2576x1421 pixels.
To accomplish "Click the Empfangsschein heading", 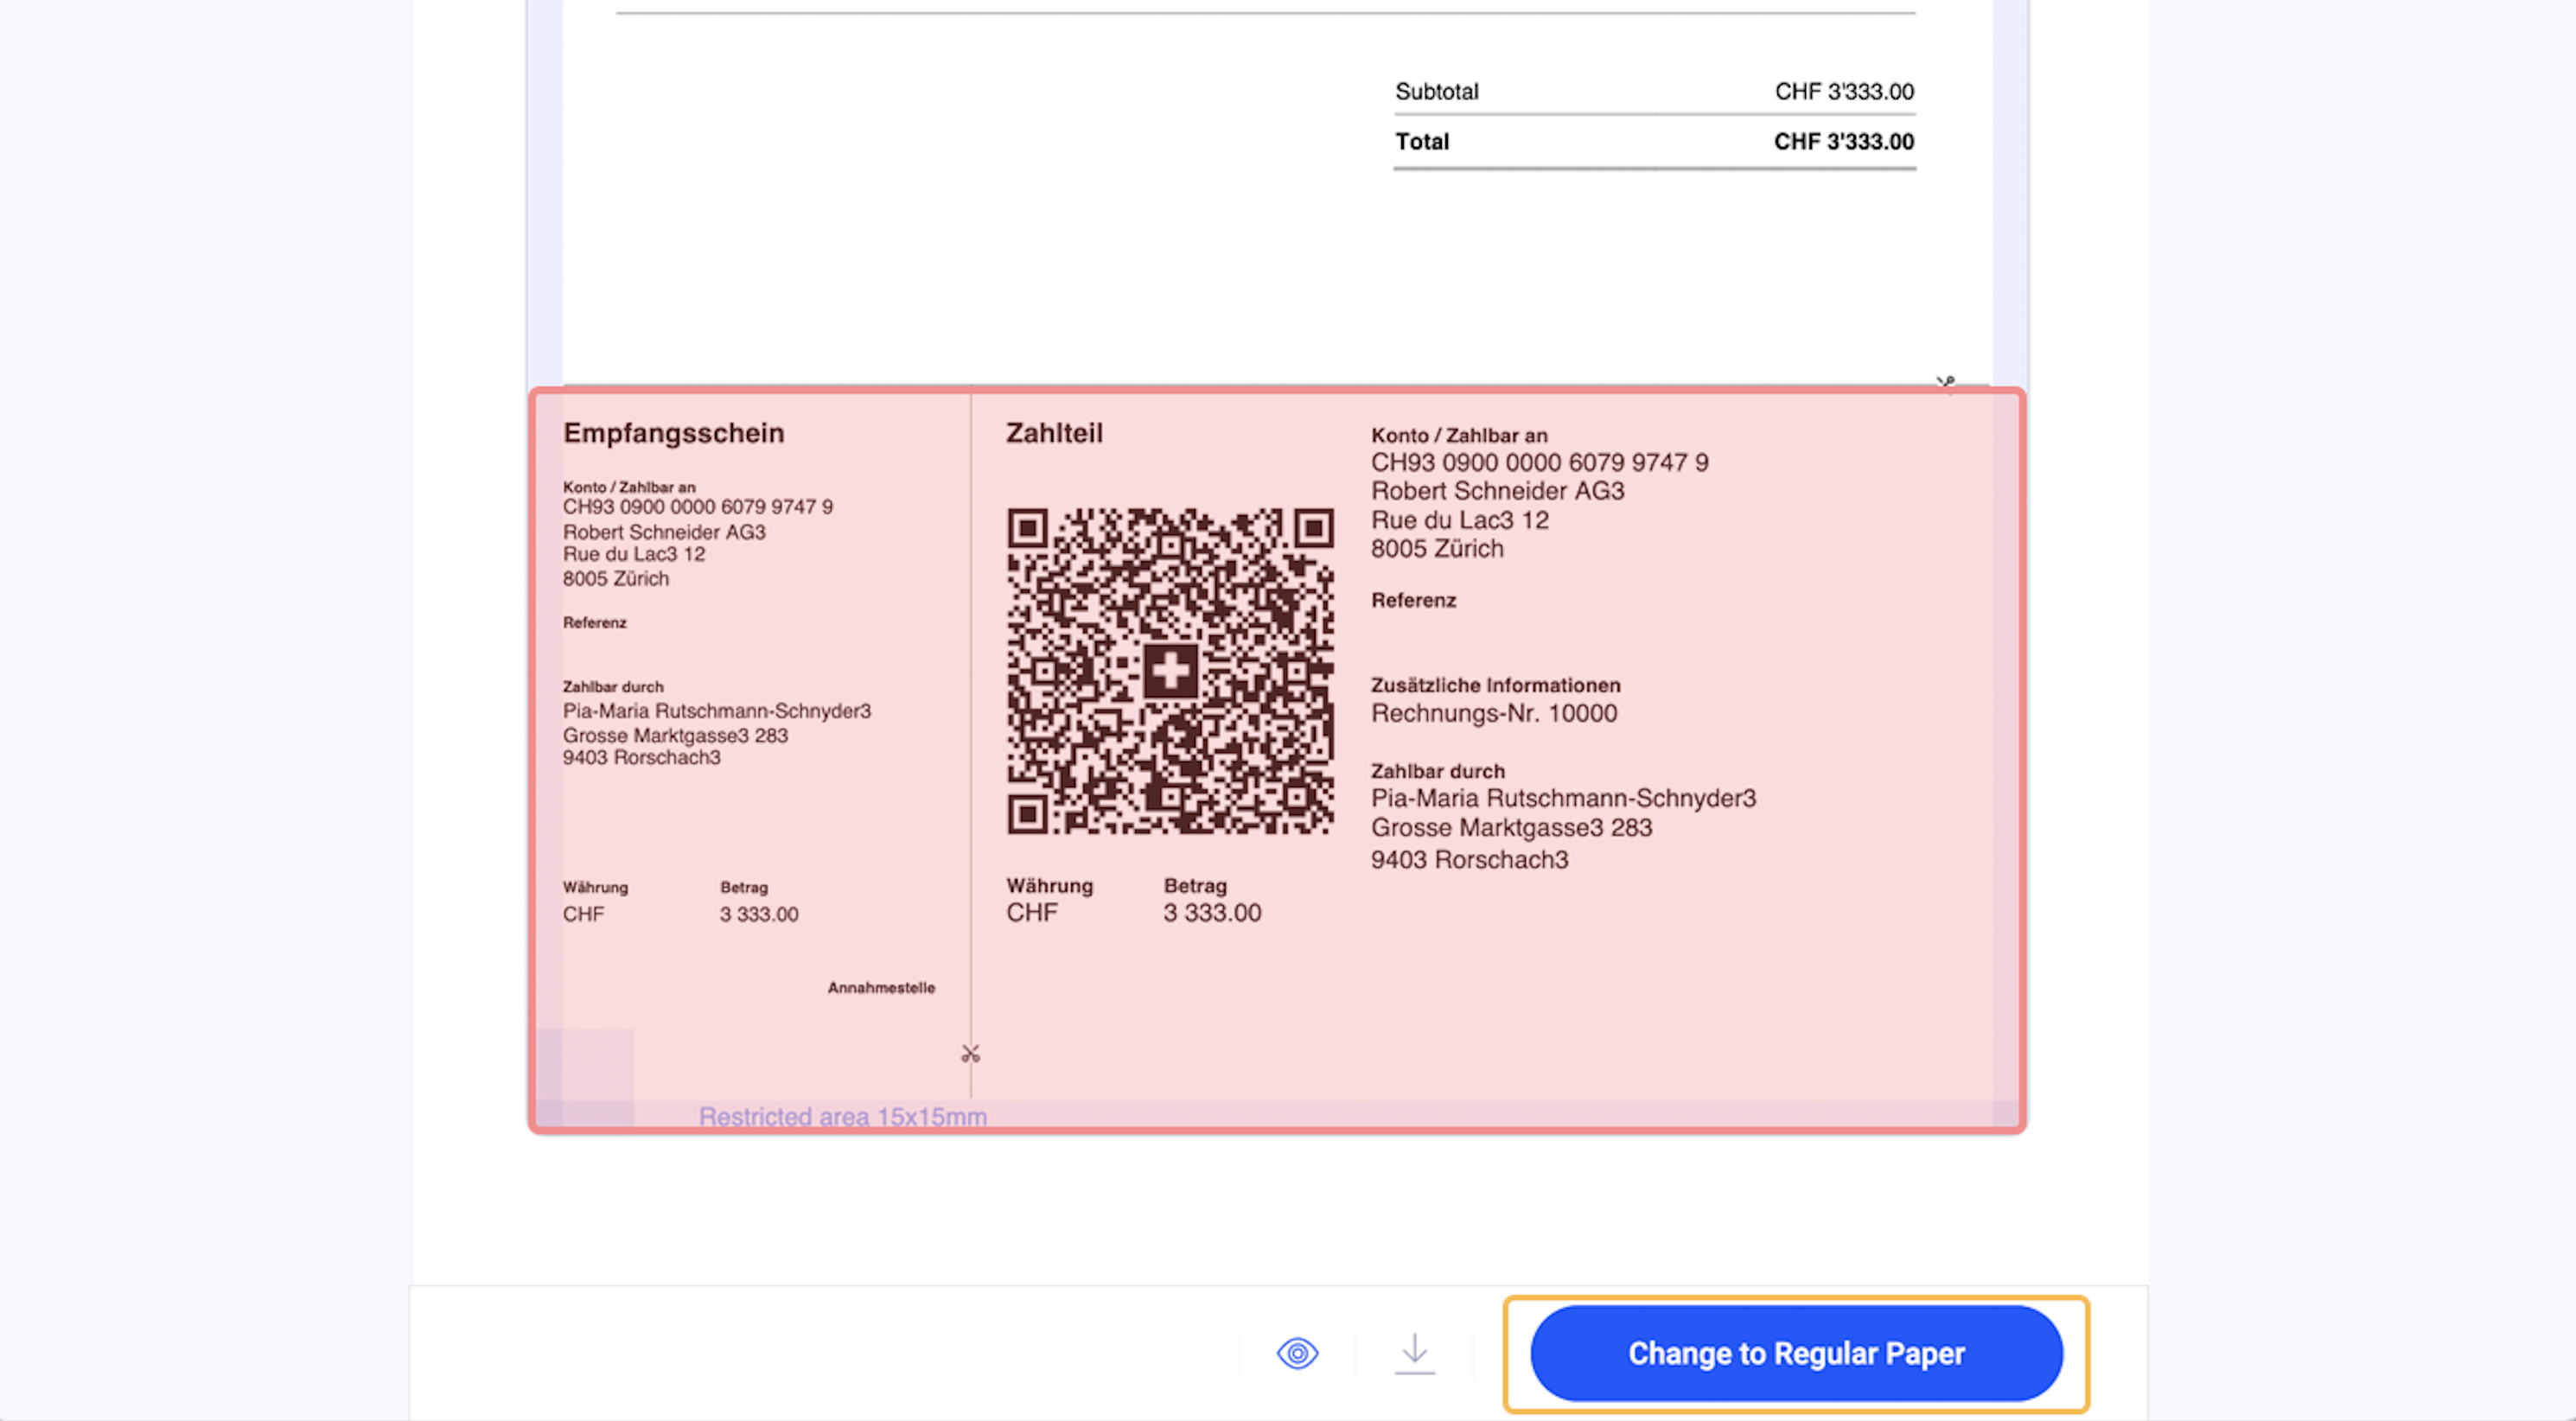I will pyautogui.click(x=673, y=433).
